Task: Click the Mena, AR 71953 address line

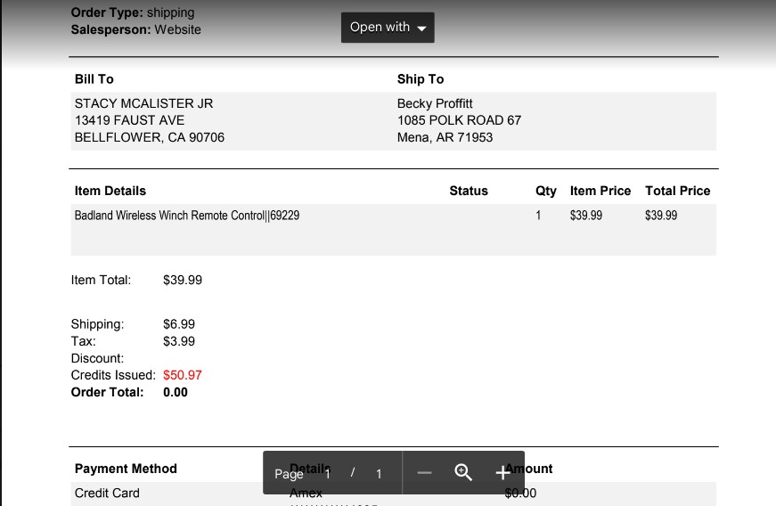Action: [x=445, y=137]
